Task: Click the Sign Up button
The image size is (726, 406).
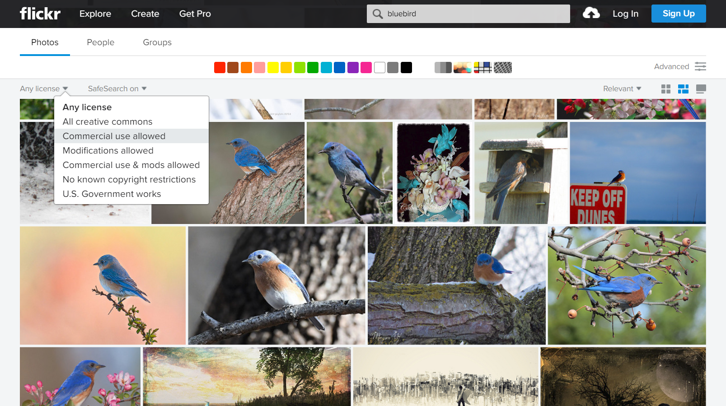Action: coord(678,14)
